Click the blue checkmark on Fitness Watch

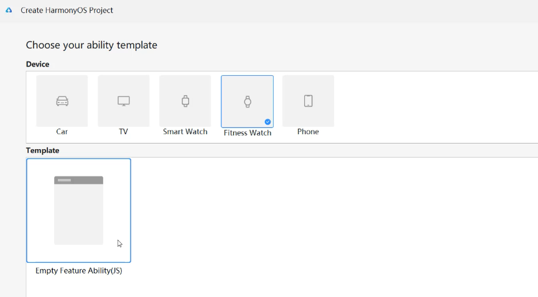[267, 122]
